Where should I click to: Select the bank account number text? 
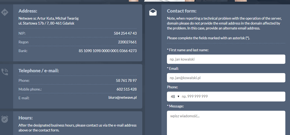[108, 51]
